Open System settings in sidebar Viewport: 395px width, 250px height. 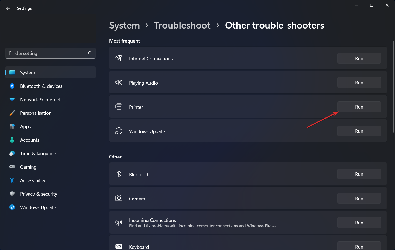pyautogui.click(x=50, y=72)
